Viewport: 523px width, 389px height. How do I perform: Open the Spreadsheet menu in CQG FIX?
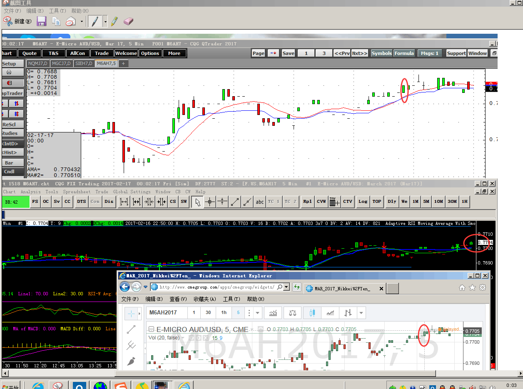[77, 192]
